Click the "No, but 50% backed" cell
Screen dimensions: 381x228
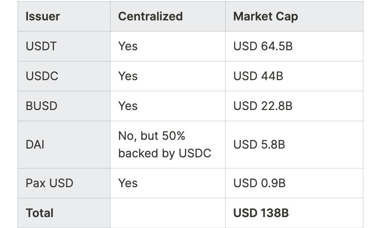pyautogui.click(x=165, y=145)
